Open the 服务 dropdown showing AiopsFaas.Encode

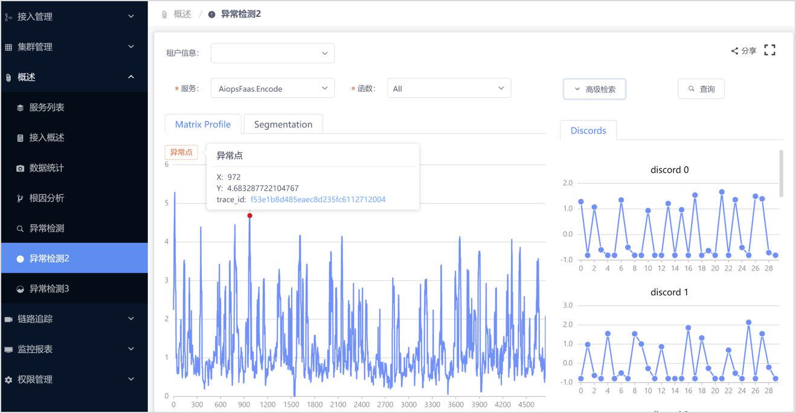pyautogui.click(x=272, y=88)
